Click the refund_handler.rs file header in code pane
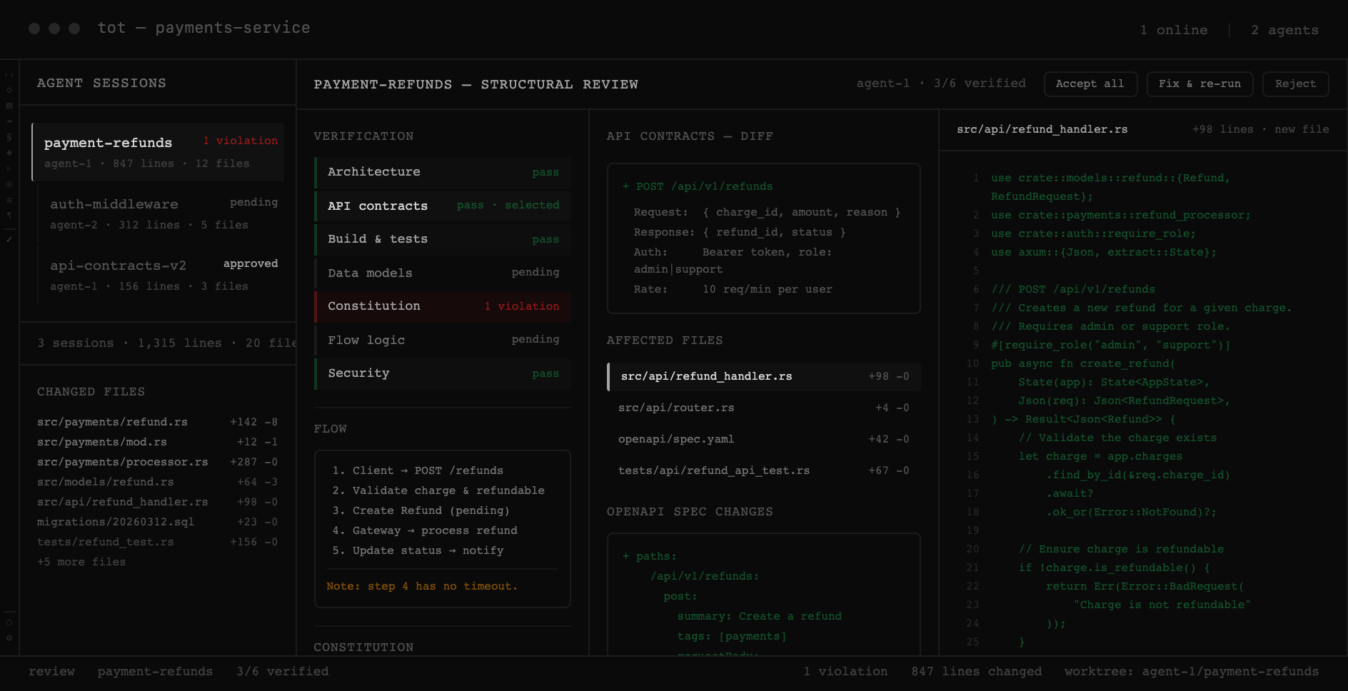 pyautogui.click(x=1042, y=129)
